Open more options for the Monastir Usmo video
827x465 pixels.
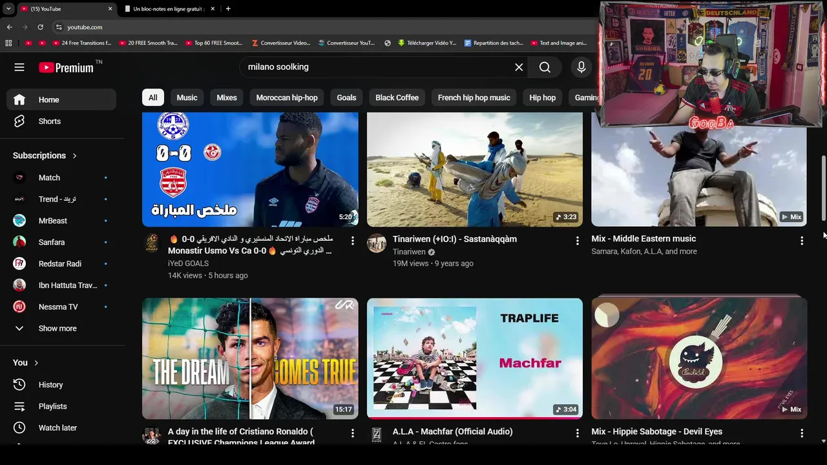pyautogui.click(x=352, y=241)
